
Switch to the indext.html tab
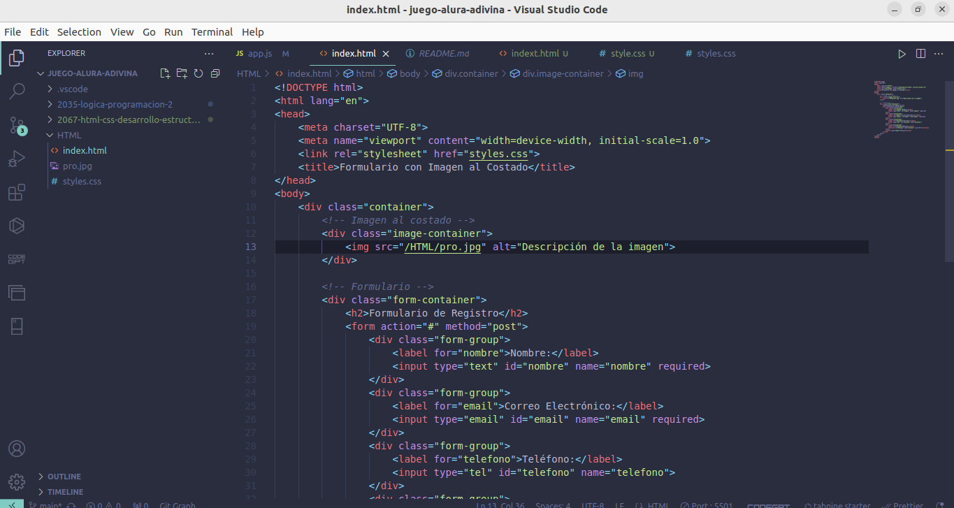coord(535,53)
